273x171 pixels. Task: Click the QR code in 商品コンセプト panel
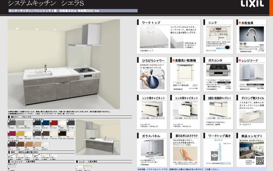tap(260, 161)
